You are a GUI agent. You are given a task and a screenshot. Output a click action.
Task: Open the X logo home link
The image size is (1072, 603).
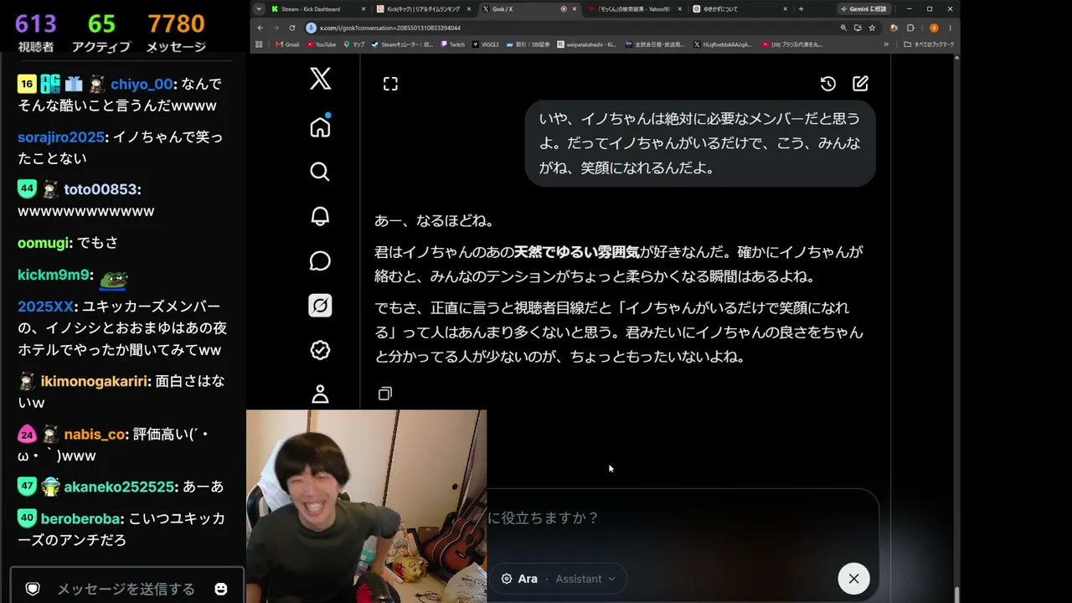coord(320,79)
